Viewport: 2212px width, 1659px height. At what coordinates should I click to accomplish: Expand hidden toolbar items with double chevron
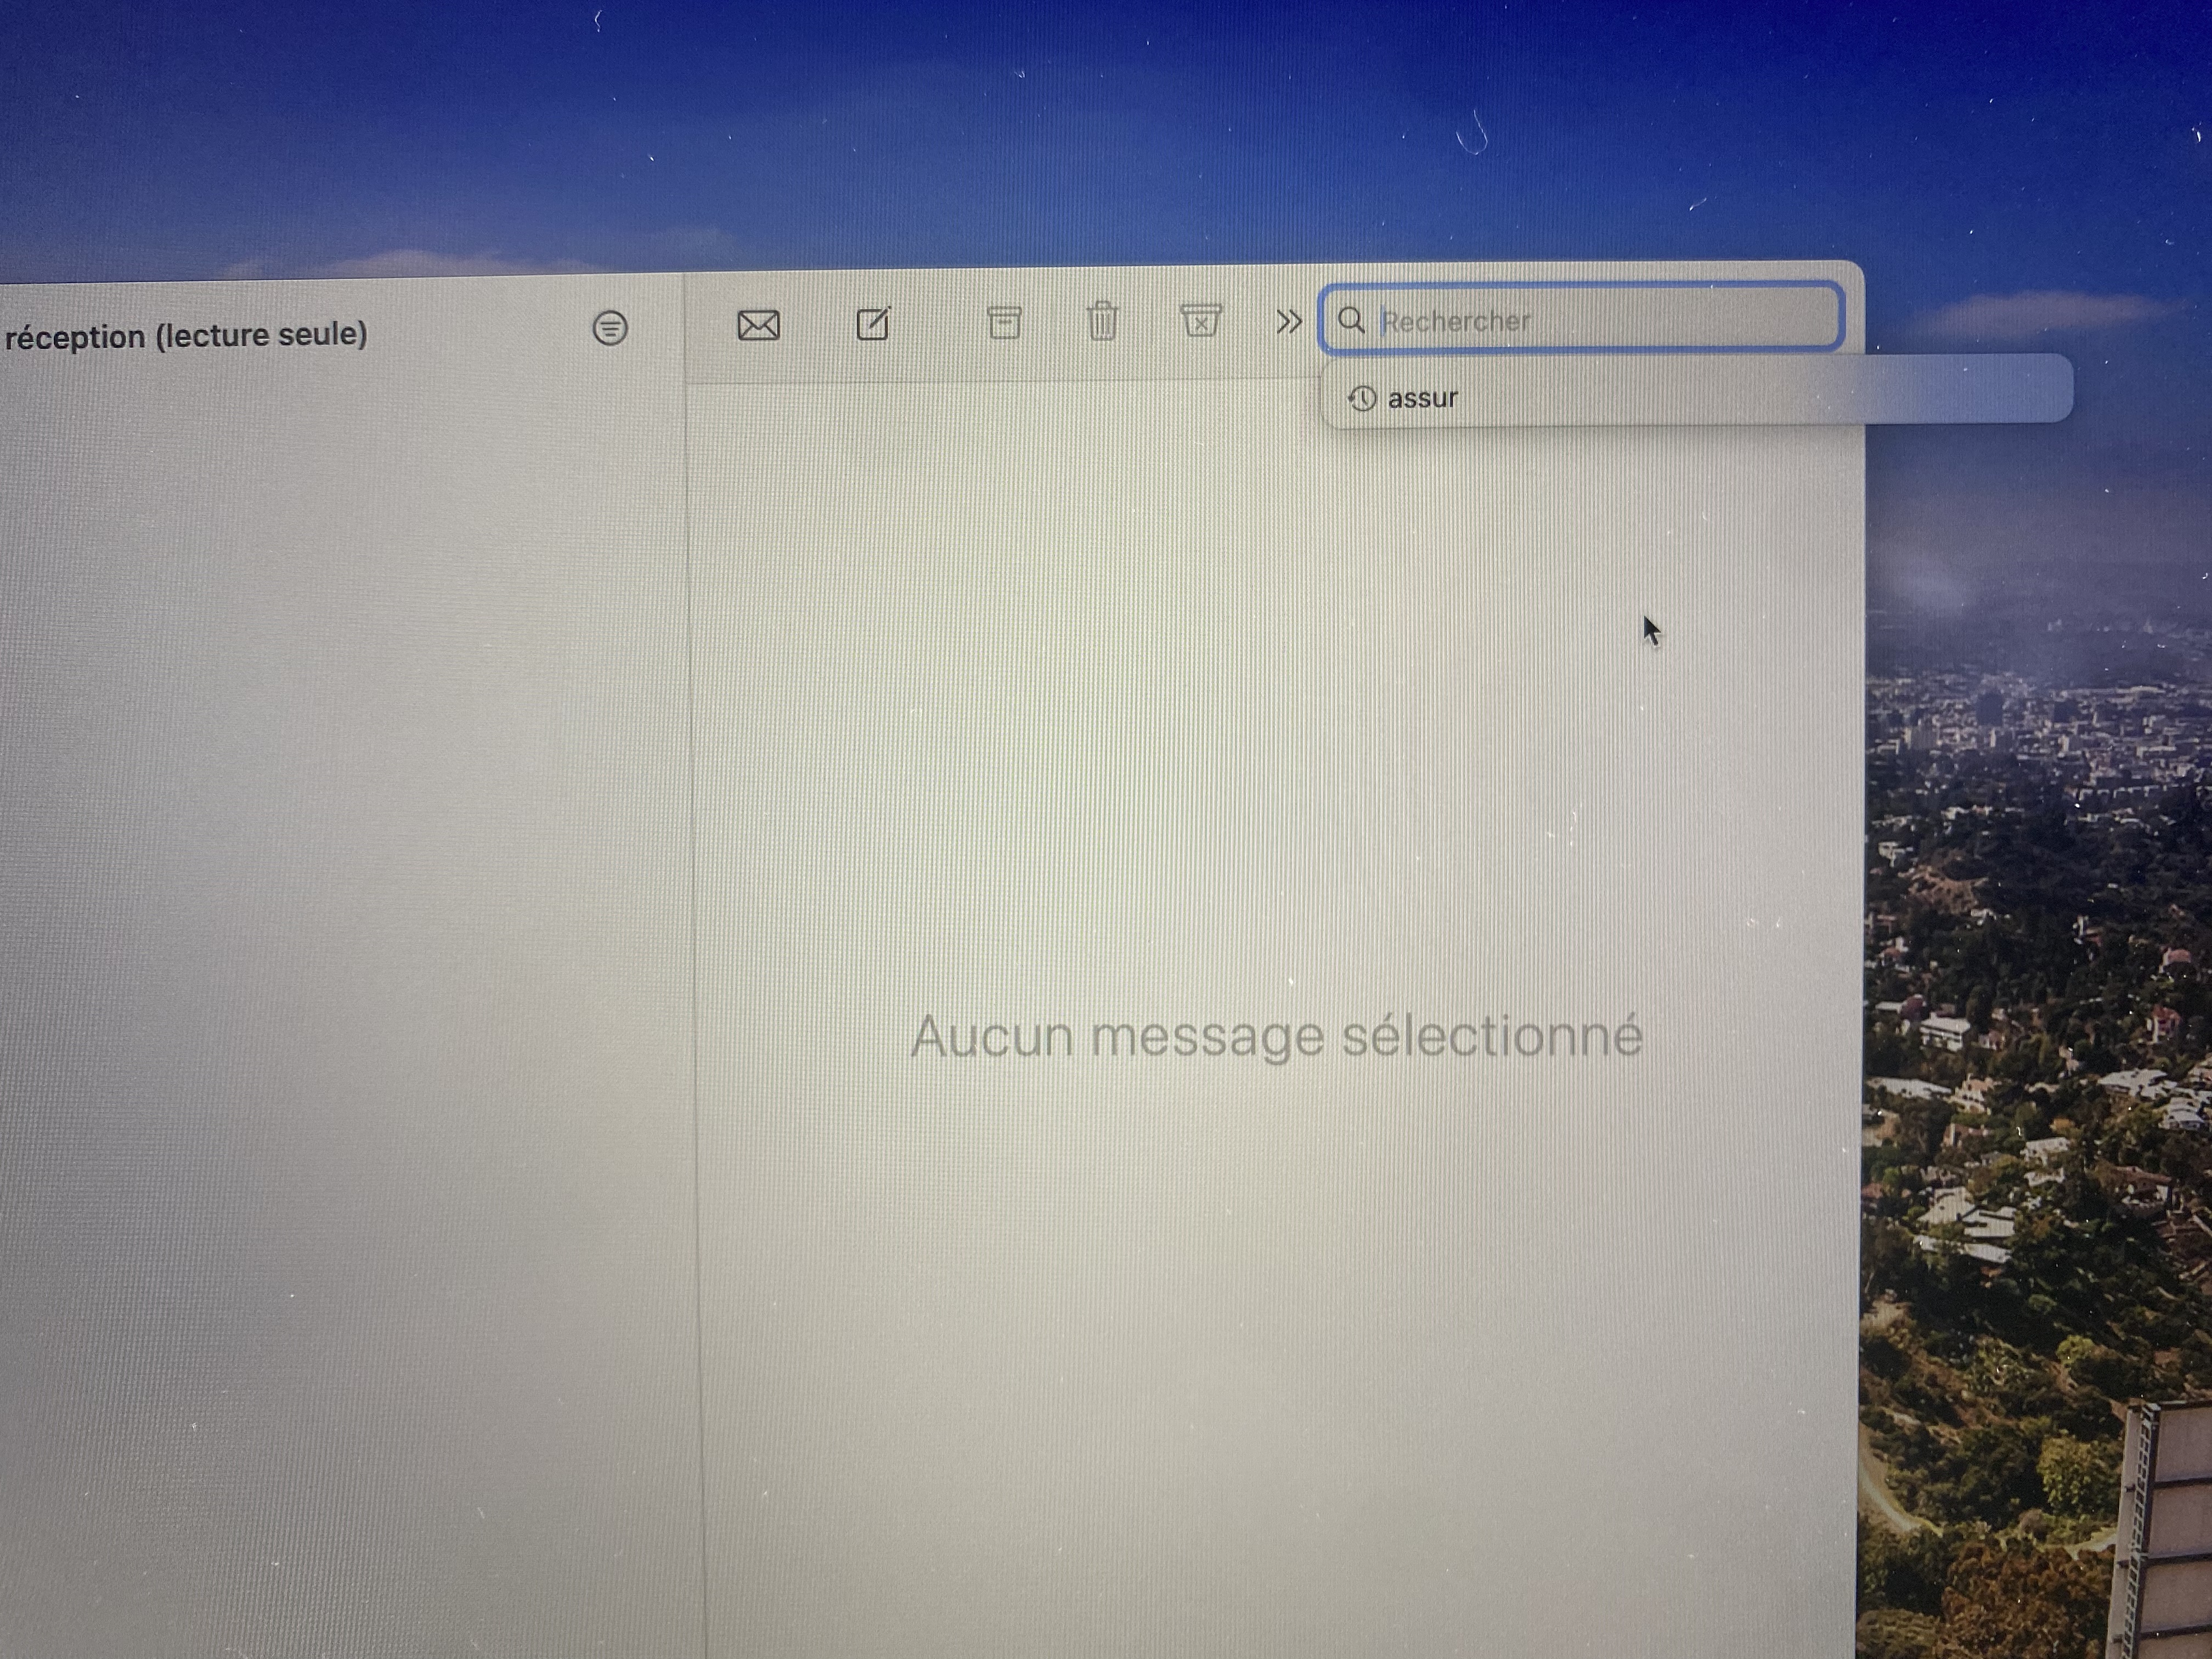point(1289,321)
